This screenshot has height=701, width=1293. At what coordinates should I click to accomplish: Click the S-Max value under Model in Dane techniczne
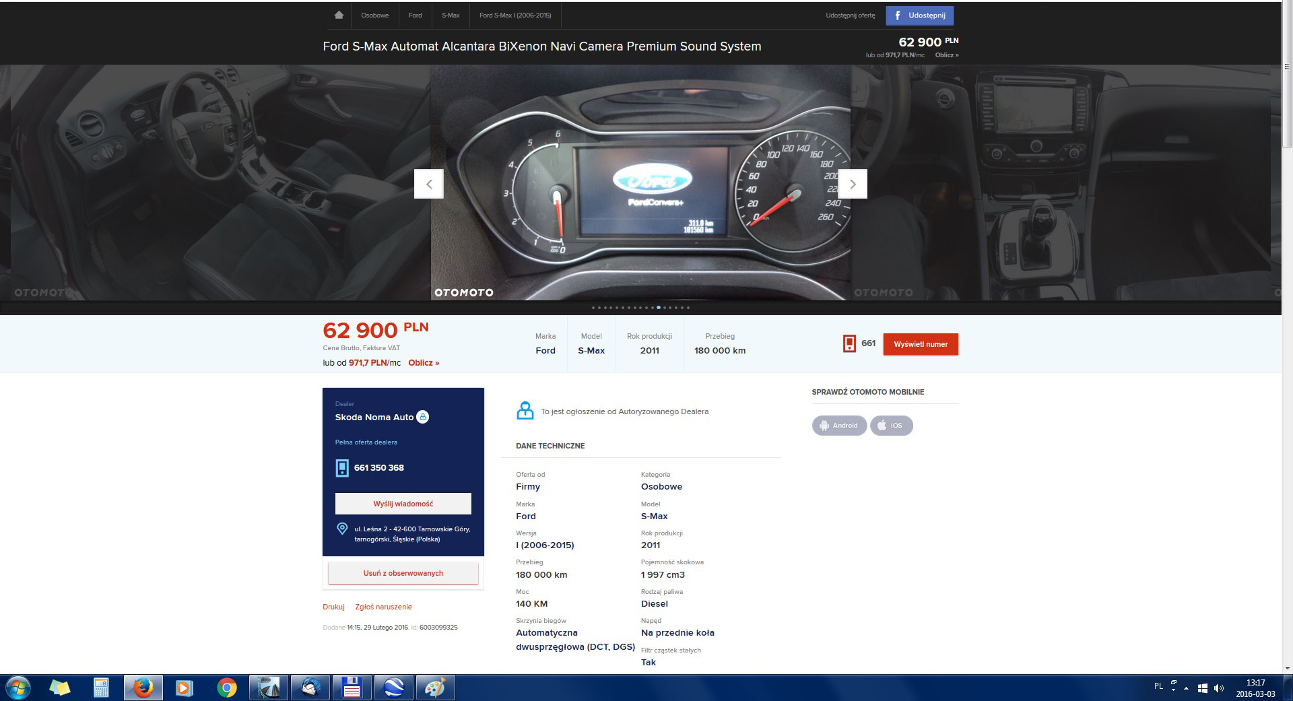pyautogui.click(x=655, y=516)
